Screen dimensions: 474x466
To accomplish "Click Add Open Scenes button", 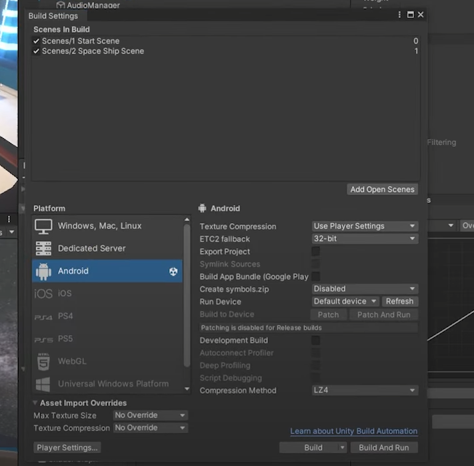I will [383, 189].
